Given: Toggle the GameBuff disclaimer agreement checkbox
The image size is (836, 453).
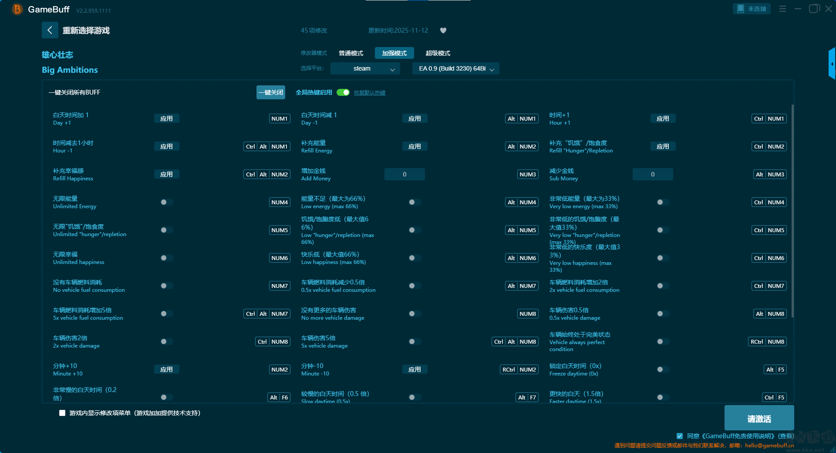Looking at the screenshot, I should tap(680, 436).
